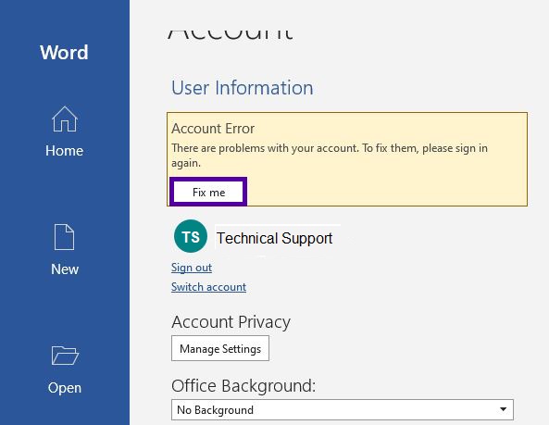Expand the Office Background dropdown arrow
The height and width of the screenshot is (425, 549).
(x=503, y=409)
